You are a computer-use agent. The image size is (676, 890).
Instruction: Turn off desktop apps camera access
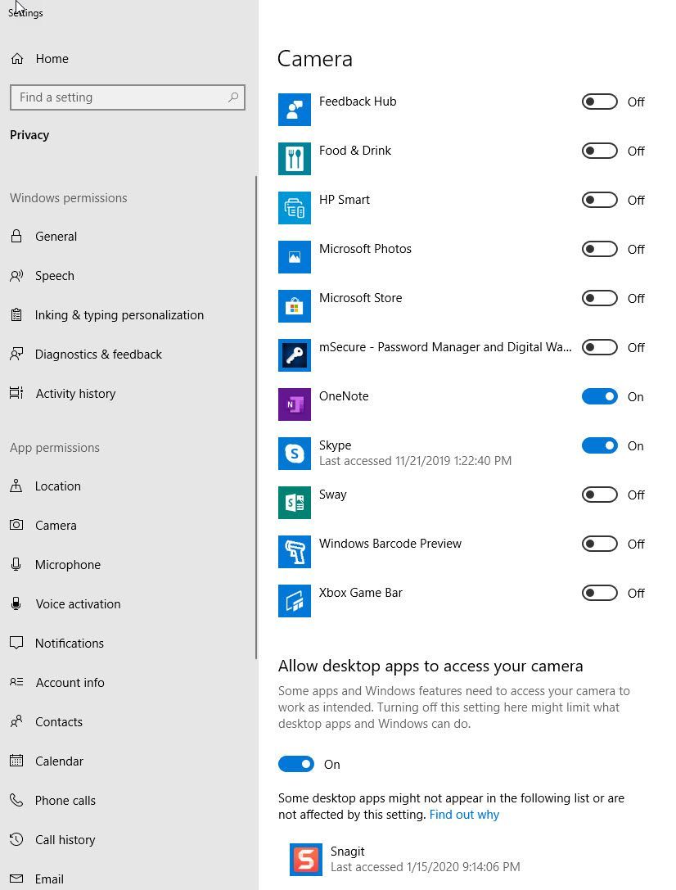click(296, 763)
